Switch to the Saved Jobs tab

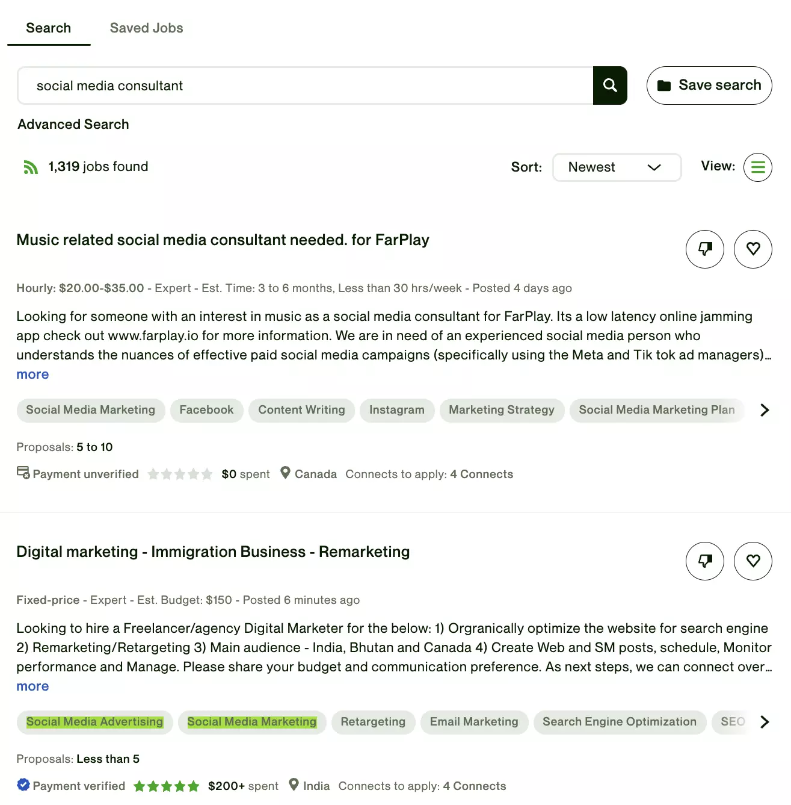146,28
